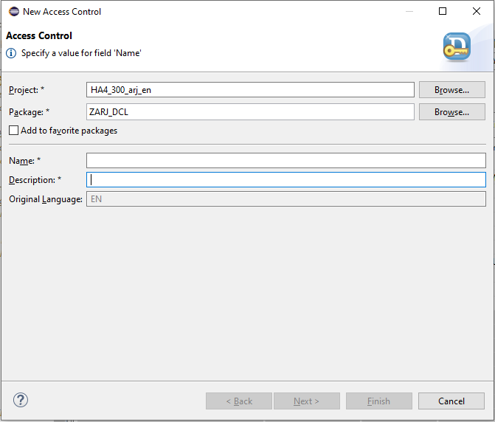Cancel the access control wizard
Screen dimensions: 495x422
point(451,401)
